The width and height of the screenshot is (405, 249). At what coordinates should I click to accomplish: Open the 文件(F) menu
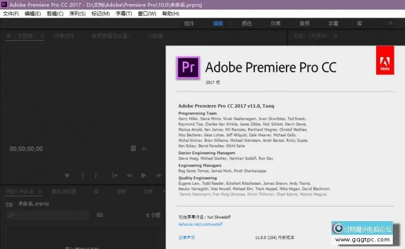coord(11,14)
